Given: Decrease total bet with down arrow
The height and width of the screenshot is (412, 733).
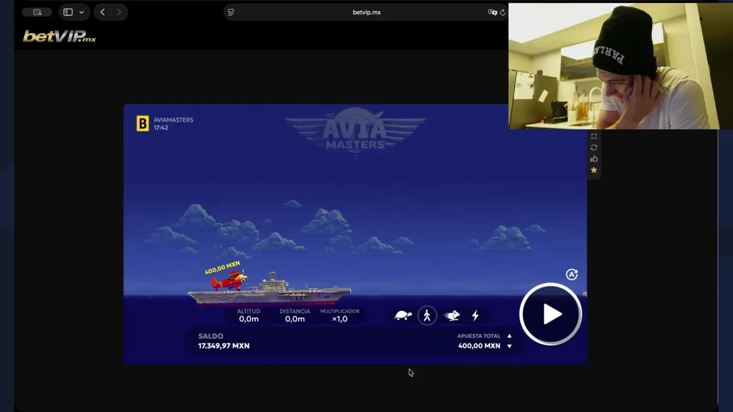Looking at the screenshot, I should (x=509, y=346).
